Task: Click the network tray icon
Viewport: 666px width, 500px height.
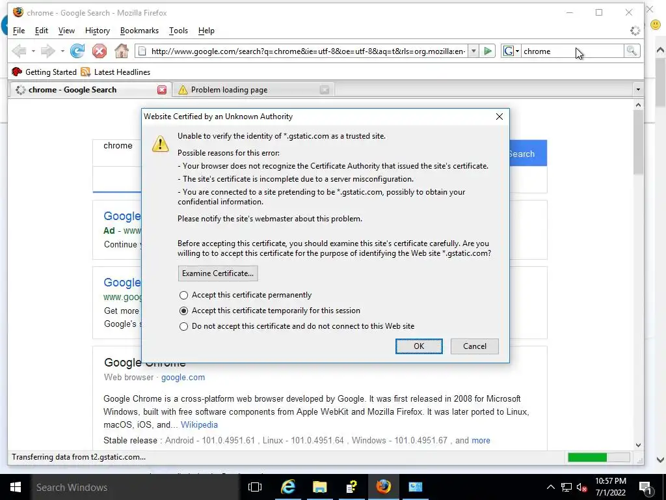Action: pos(566,487)
